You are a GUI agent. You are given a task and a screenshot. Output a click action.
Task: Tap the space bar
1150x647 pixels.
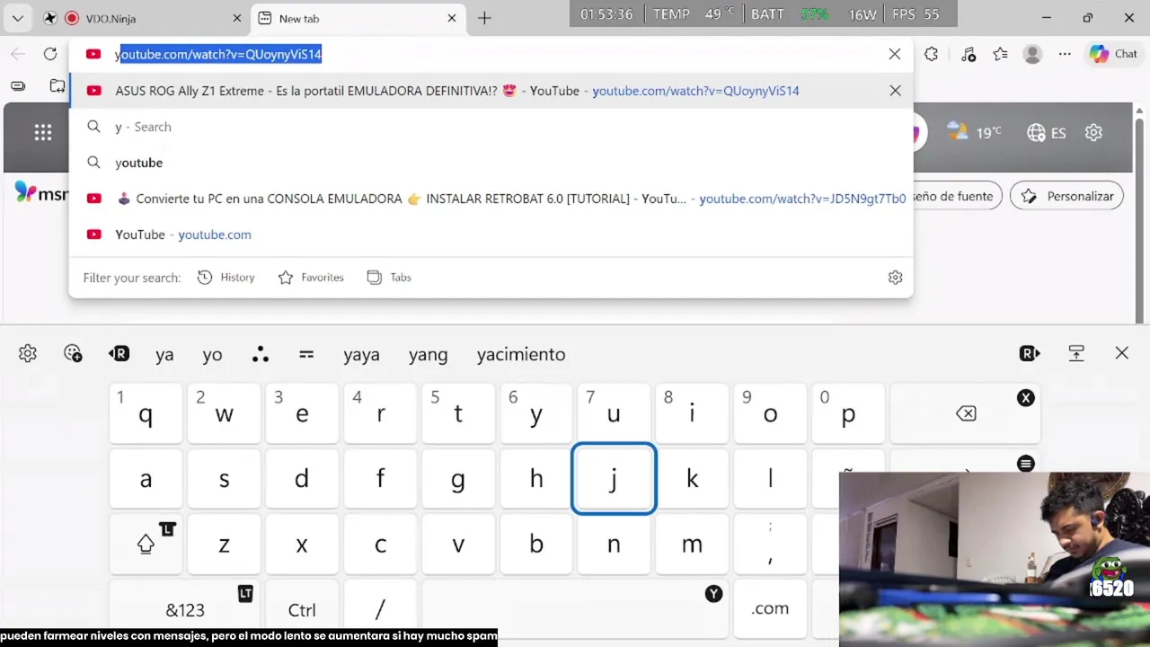click(x=575, y=609)
